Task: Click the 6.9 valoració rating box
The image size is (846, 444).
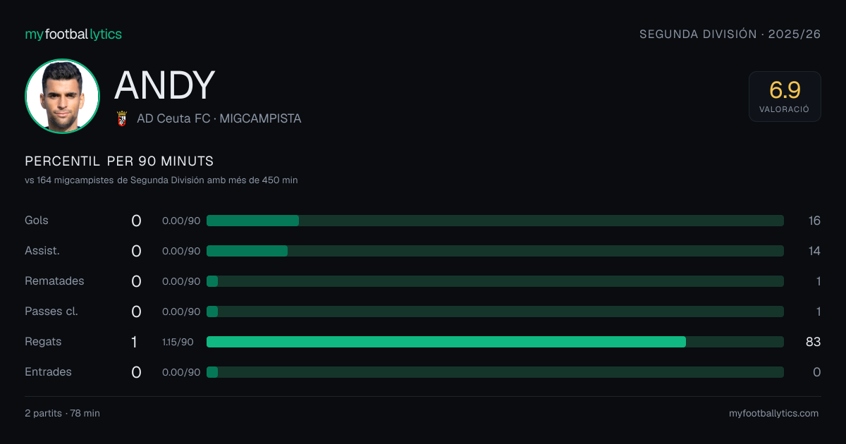Action: 785,97
